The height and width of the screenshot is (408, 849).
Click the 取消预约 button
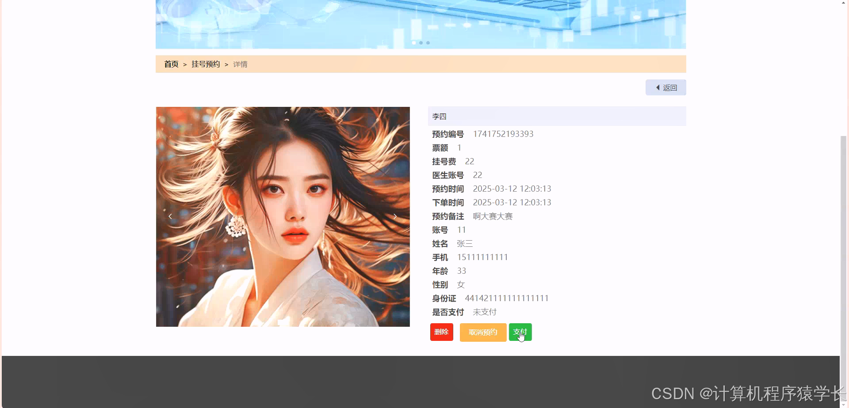point(483,332)
